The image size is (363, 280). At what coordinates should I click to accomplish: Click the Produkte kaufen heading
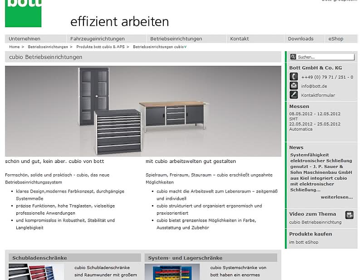310,234
